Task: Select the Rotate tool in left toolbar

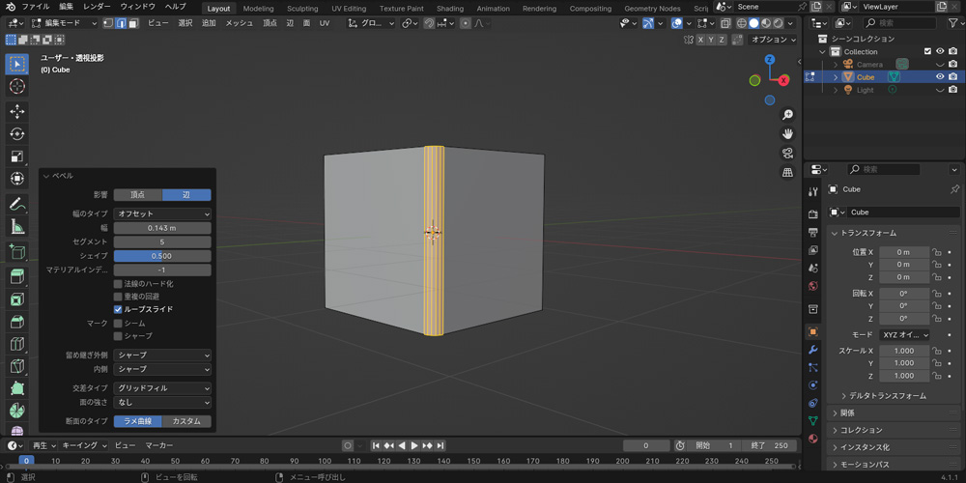Action: 16,134
